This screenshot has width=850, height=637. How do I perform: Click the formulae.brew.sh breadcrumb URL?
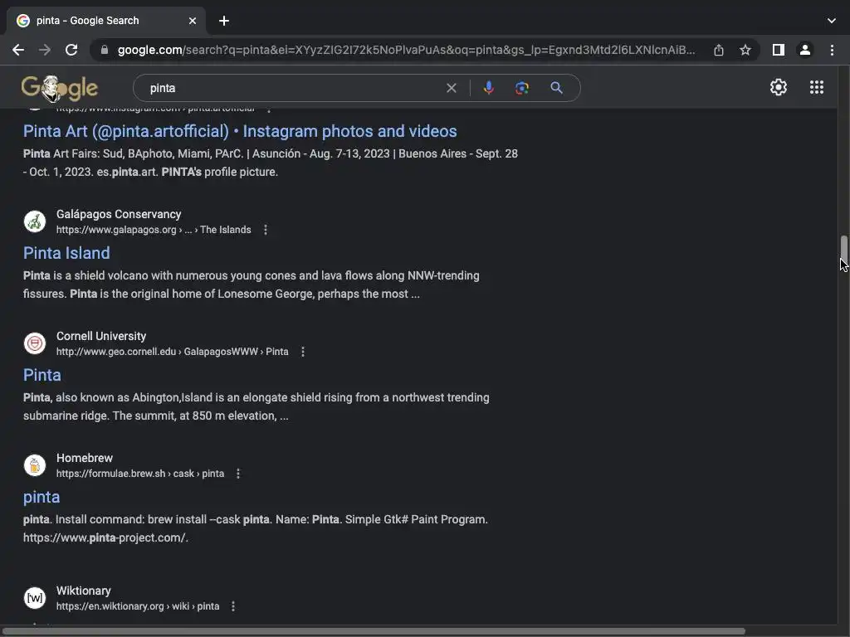coord(139,474)
